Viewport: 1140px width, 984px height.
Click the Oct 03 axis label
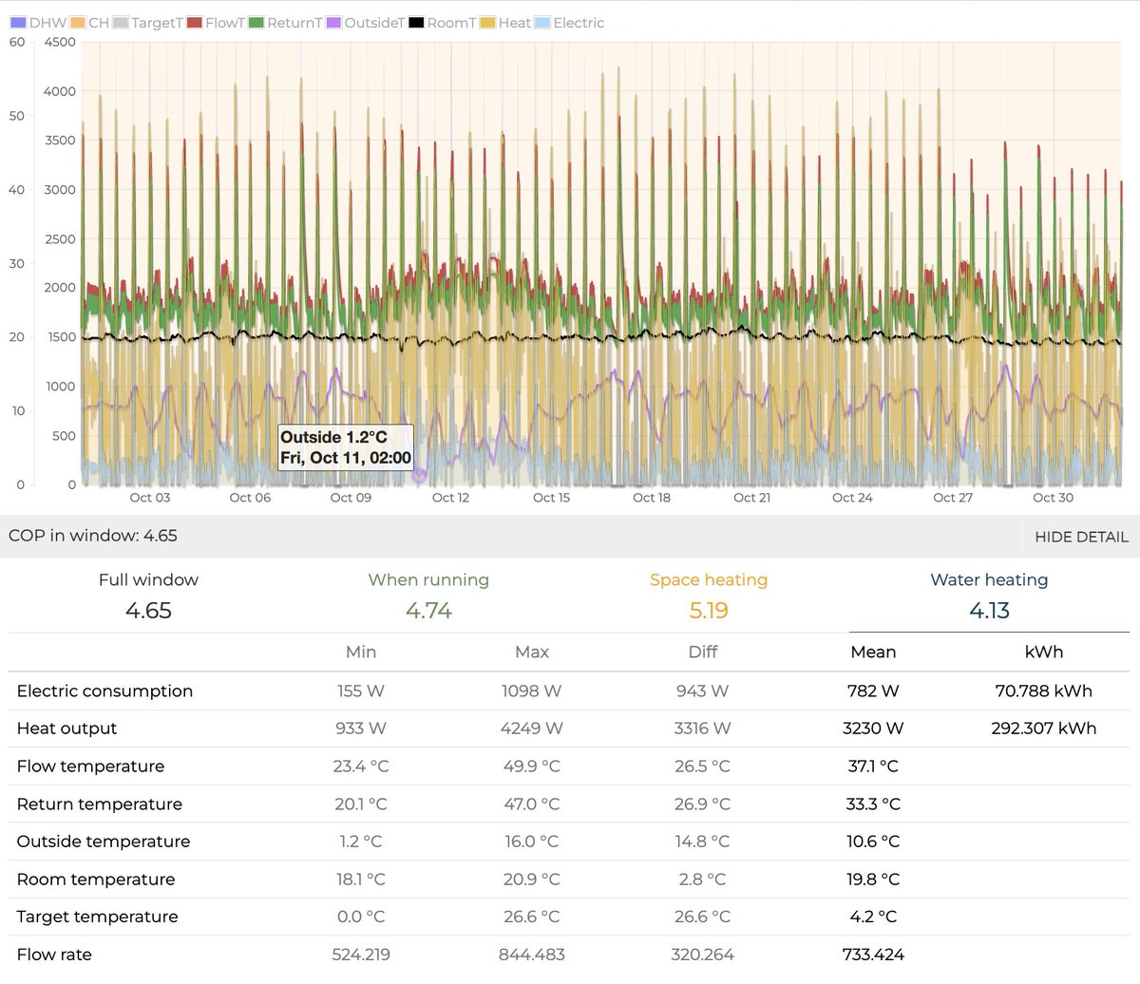pyautogui.click(x=150, y=498)
